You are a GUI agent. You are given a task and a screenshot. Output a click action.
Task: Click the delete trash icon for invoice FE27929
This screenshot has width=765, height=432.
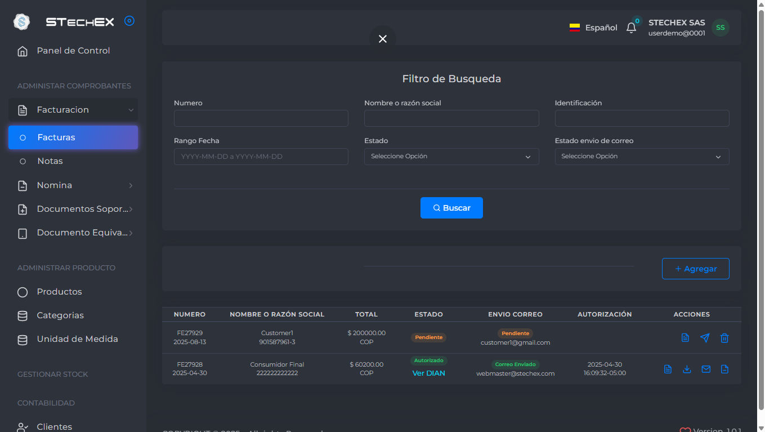[x=724, y=338]
